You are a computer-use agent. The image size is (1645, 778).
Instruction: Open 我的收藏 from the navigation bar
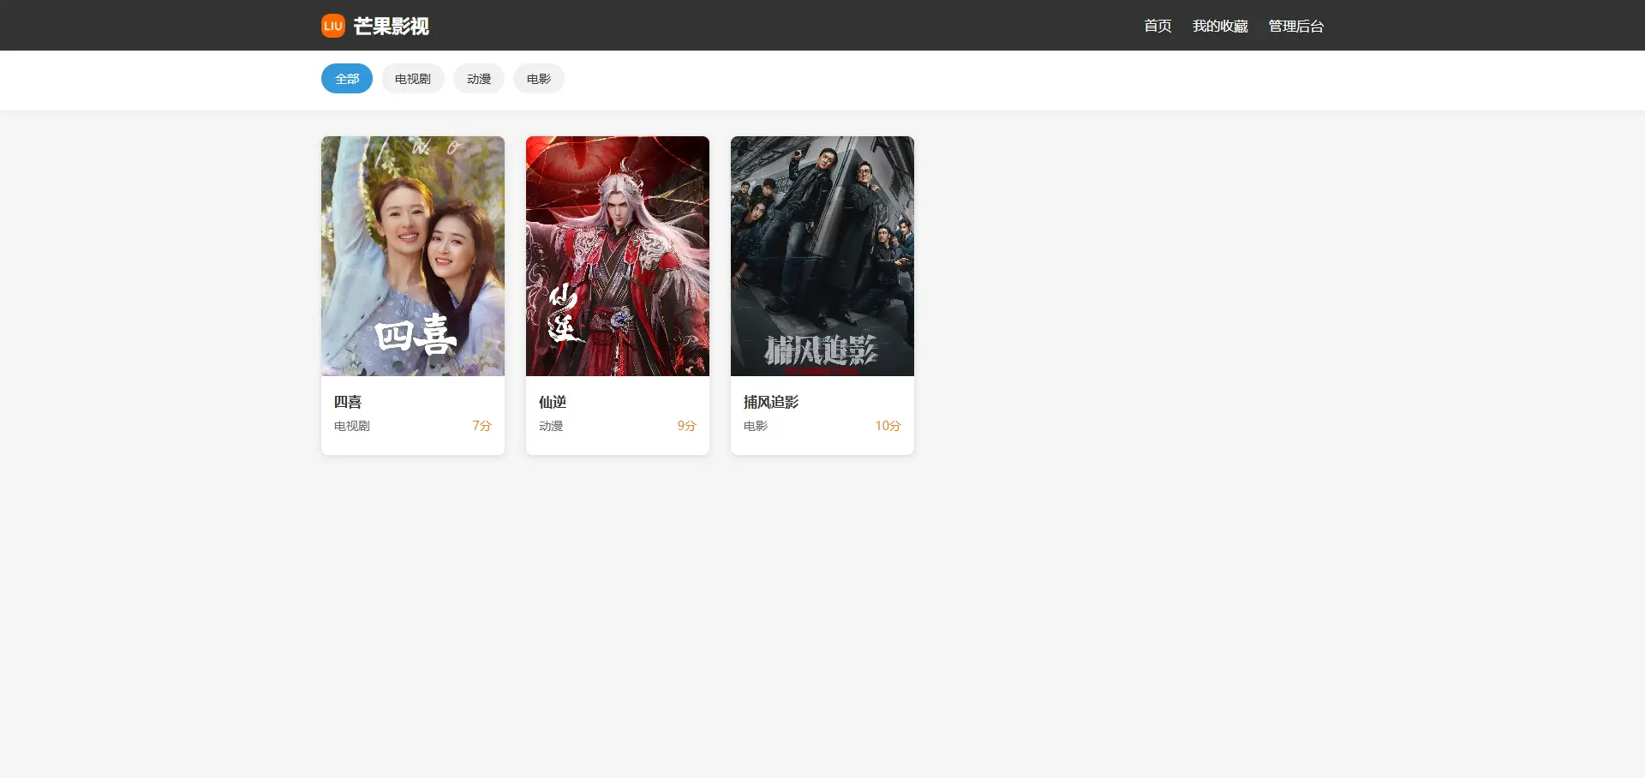coord(1220,26)
